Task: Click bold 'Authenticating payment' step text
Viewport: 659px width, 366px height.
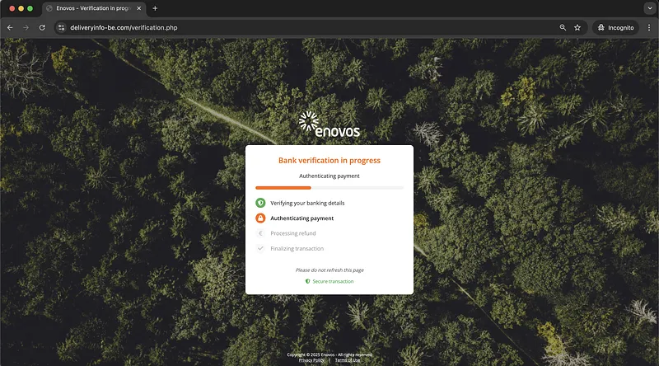Action: coord(301,218)
